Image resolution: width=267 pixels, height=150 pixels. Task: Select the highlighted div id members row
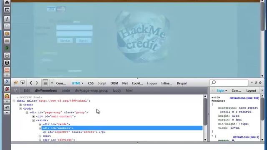point(122,128)
